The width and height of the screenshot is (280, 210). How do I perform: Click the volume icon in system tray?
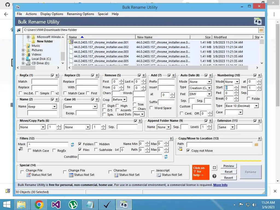[254, 205]
